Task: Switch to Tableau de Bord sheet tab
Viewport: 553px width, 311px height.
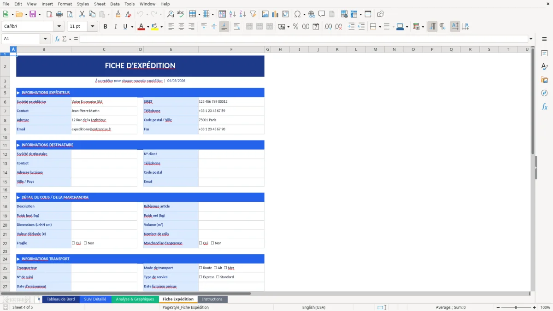Action: 61,299
